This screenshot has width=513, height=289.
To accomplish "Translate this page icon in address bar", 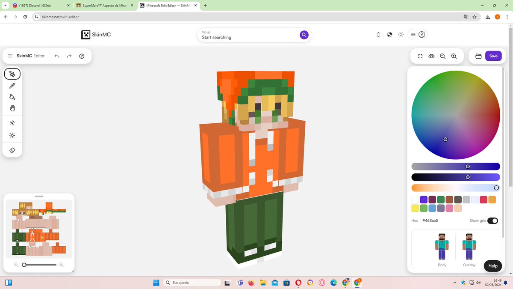I will [x=466, y=17].
